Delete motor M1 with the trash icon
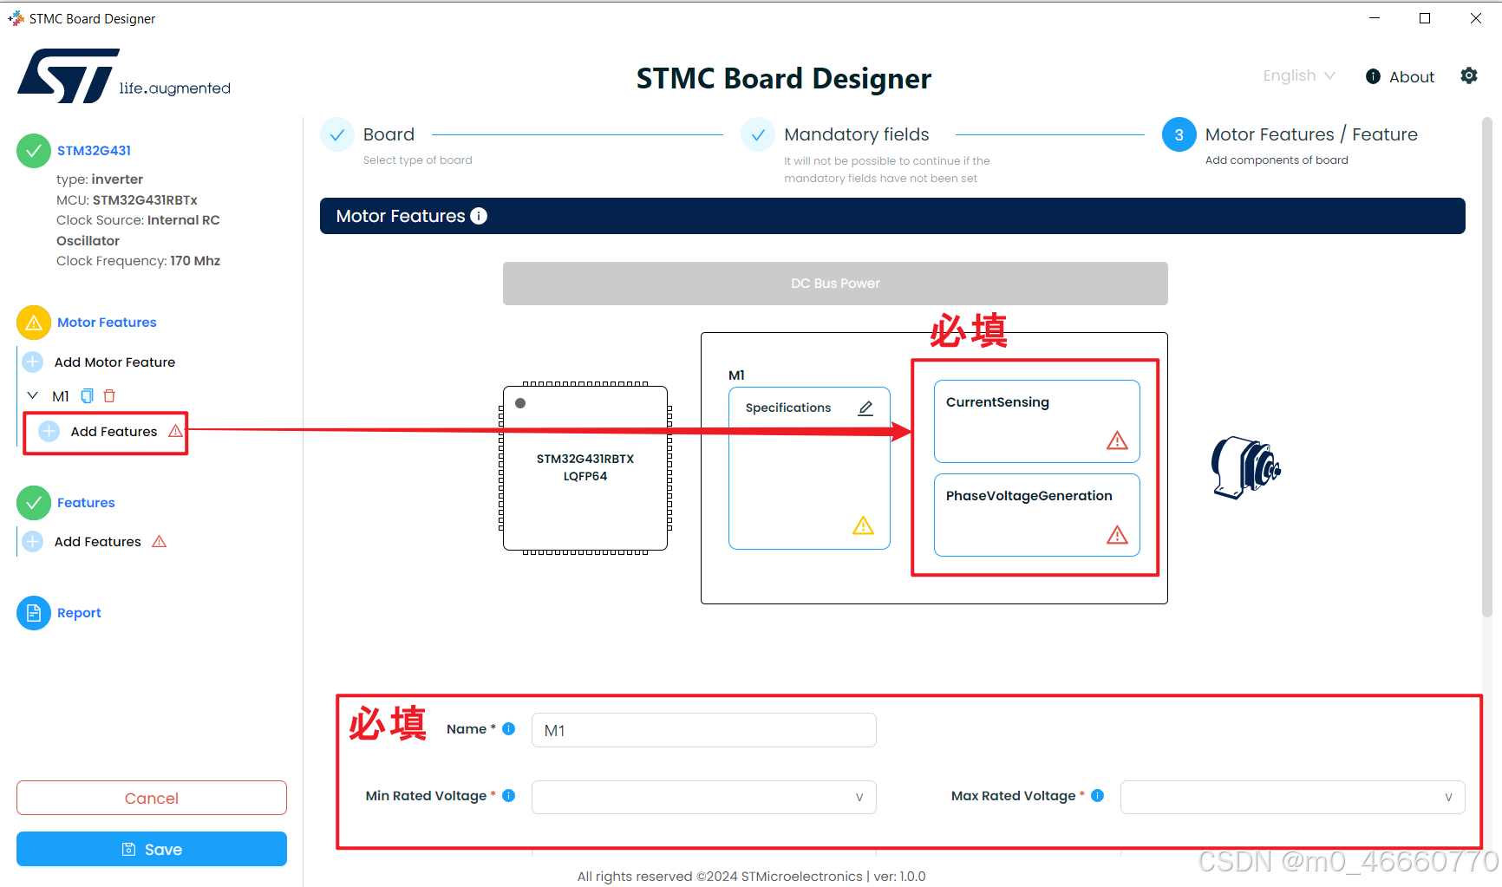 (x=109, y=396)
